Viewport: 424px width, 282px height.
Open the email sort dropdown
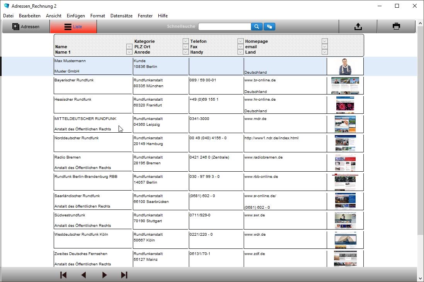click(324, 46)
